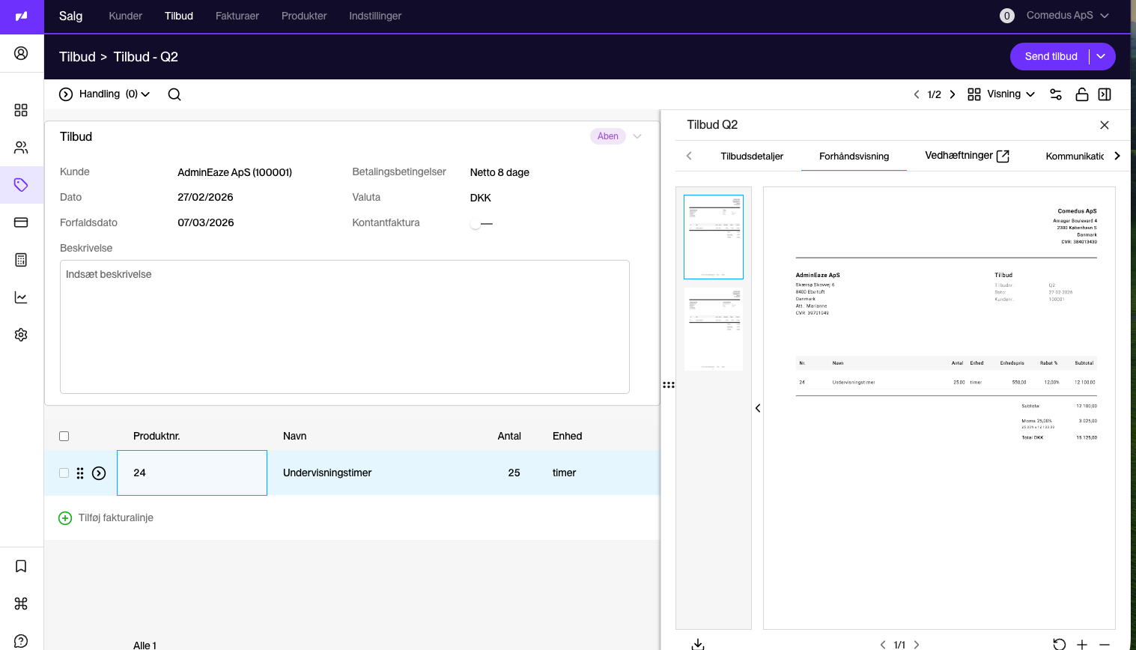
Task: Click the command key icon in sidebar
Action: (x=21, y=604)
